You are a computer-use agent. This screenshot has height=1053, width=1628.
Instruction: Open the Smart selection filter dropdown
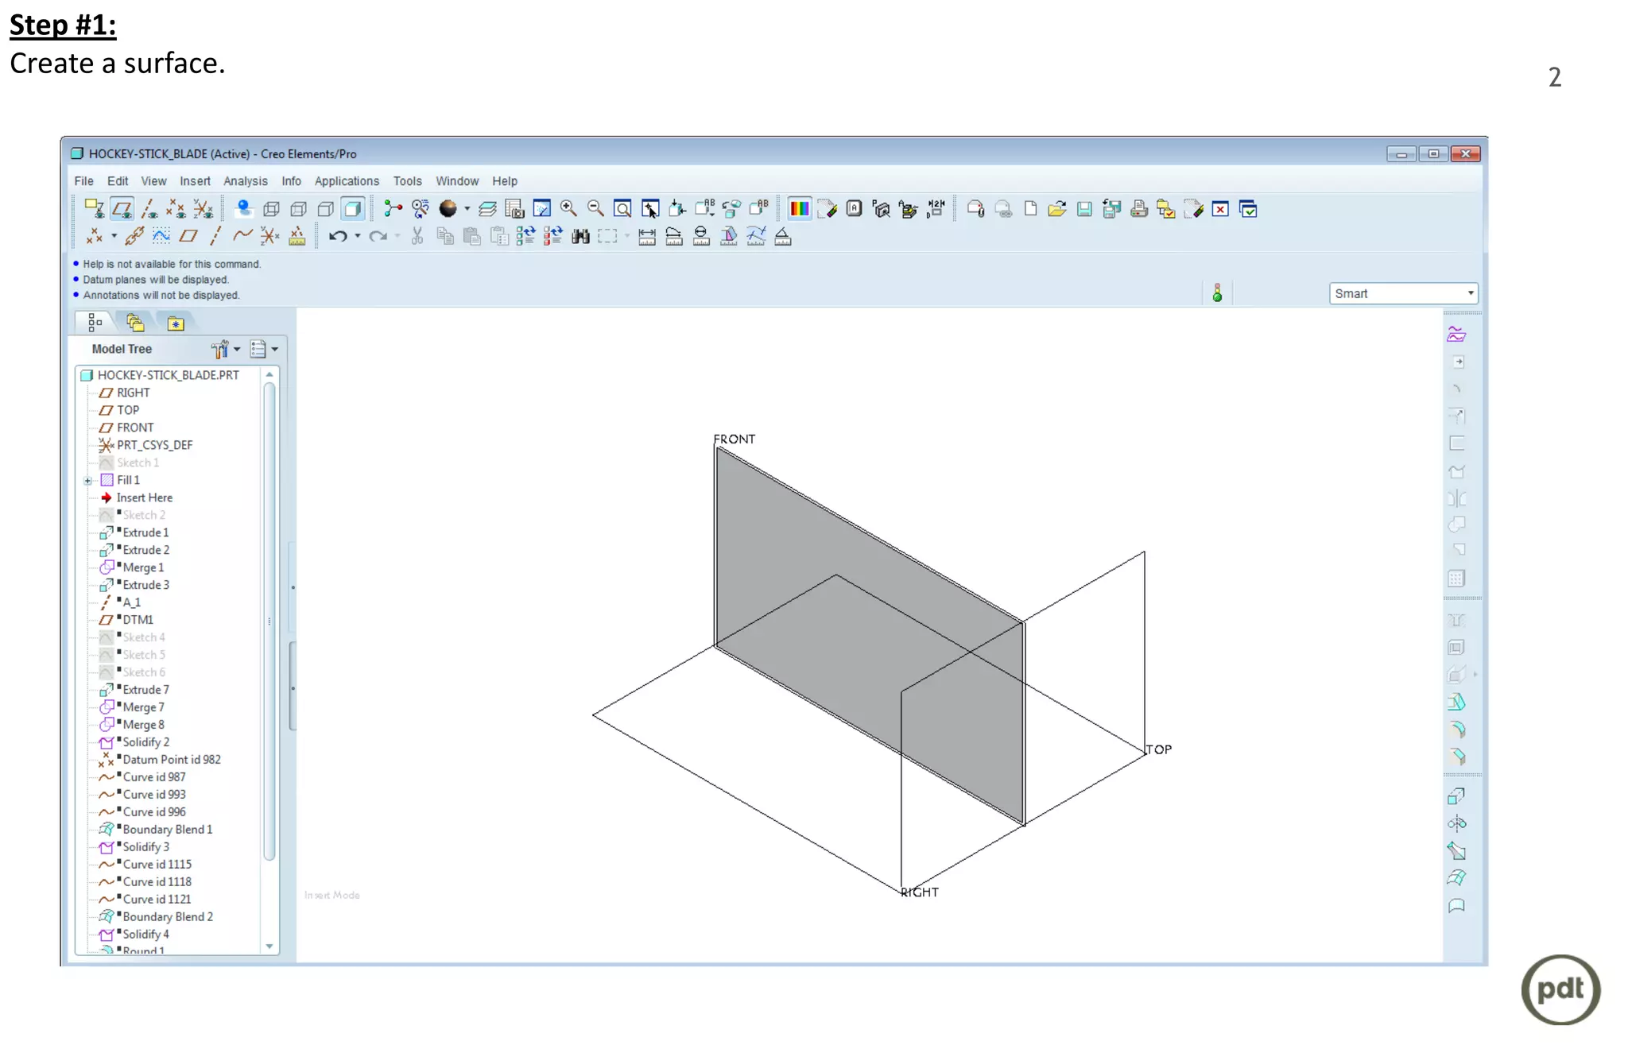tap(1470, 293)
